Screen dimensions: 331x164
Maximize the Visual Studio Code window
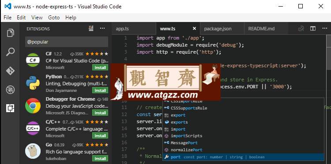click(x=301, y=6)
